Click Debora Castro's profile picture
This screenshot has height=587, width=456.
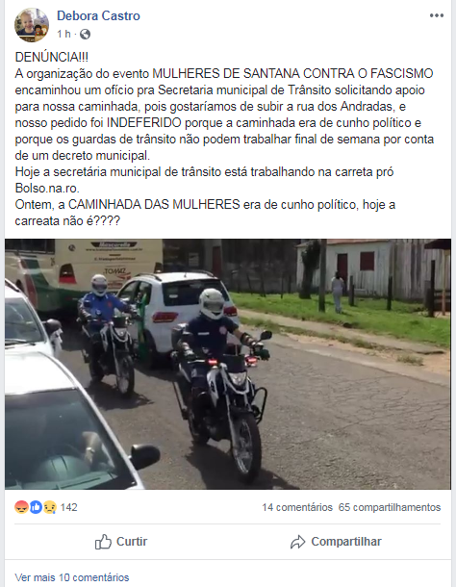[x=32, y=25]
